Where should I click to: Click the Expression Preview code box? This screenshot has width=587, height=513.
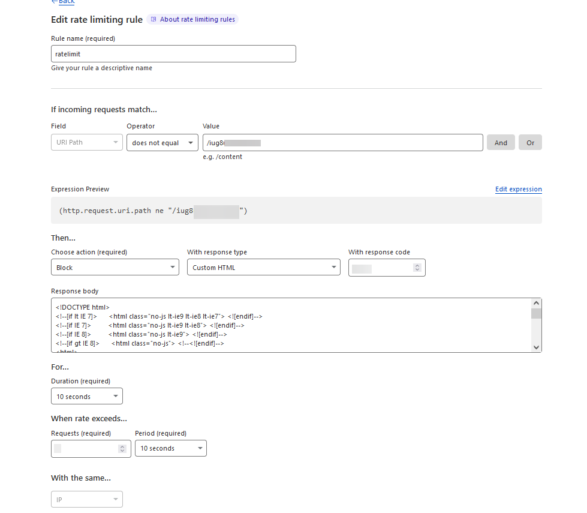coord(296,211)
